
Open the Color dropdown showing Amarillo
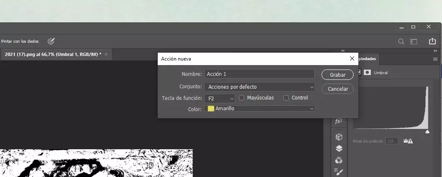(x=259, y=109)
